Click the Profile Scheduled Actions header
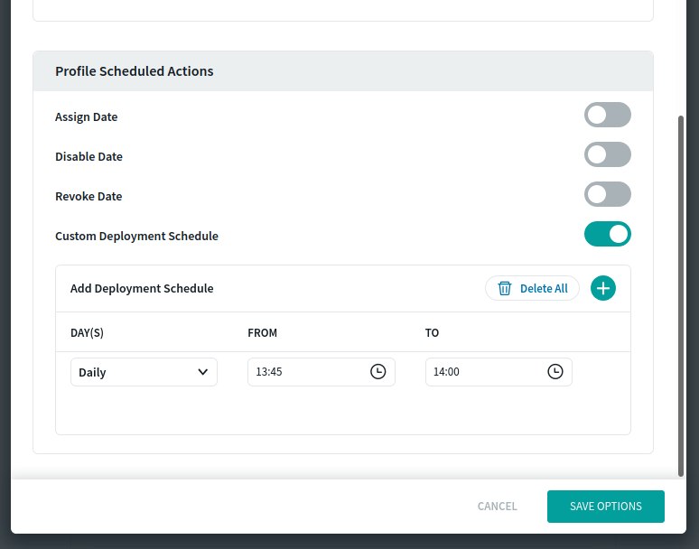The image size is (699, 549). coord(135,70)
